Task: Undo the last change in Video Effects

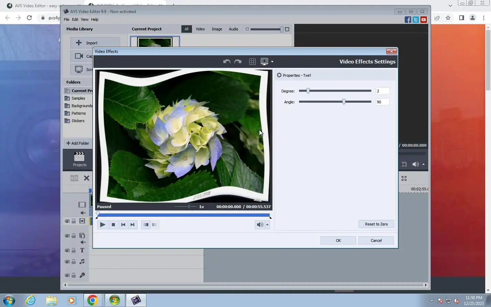Action: point(227,61)
